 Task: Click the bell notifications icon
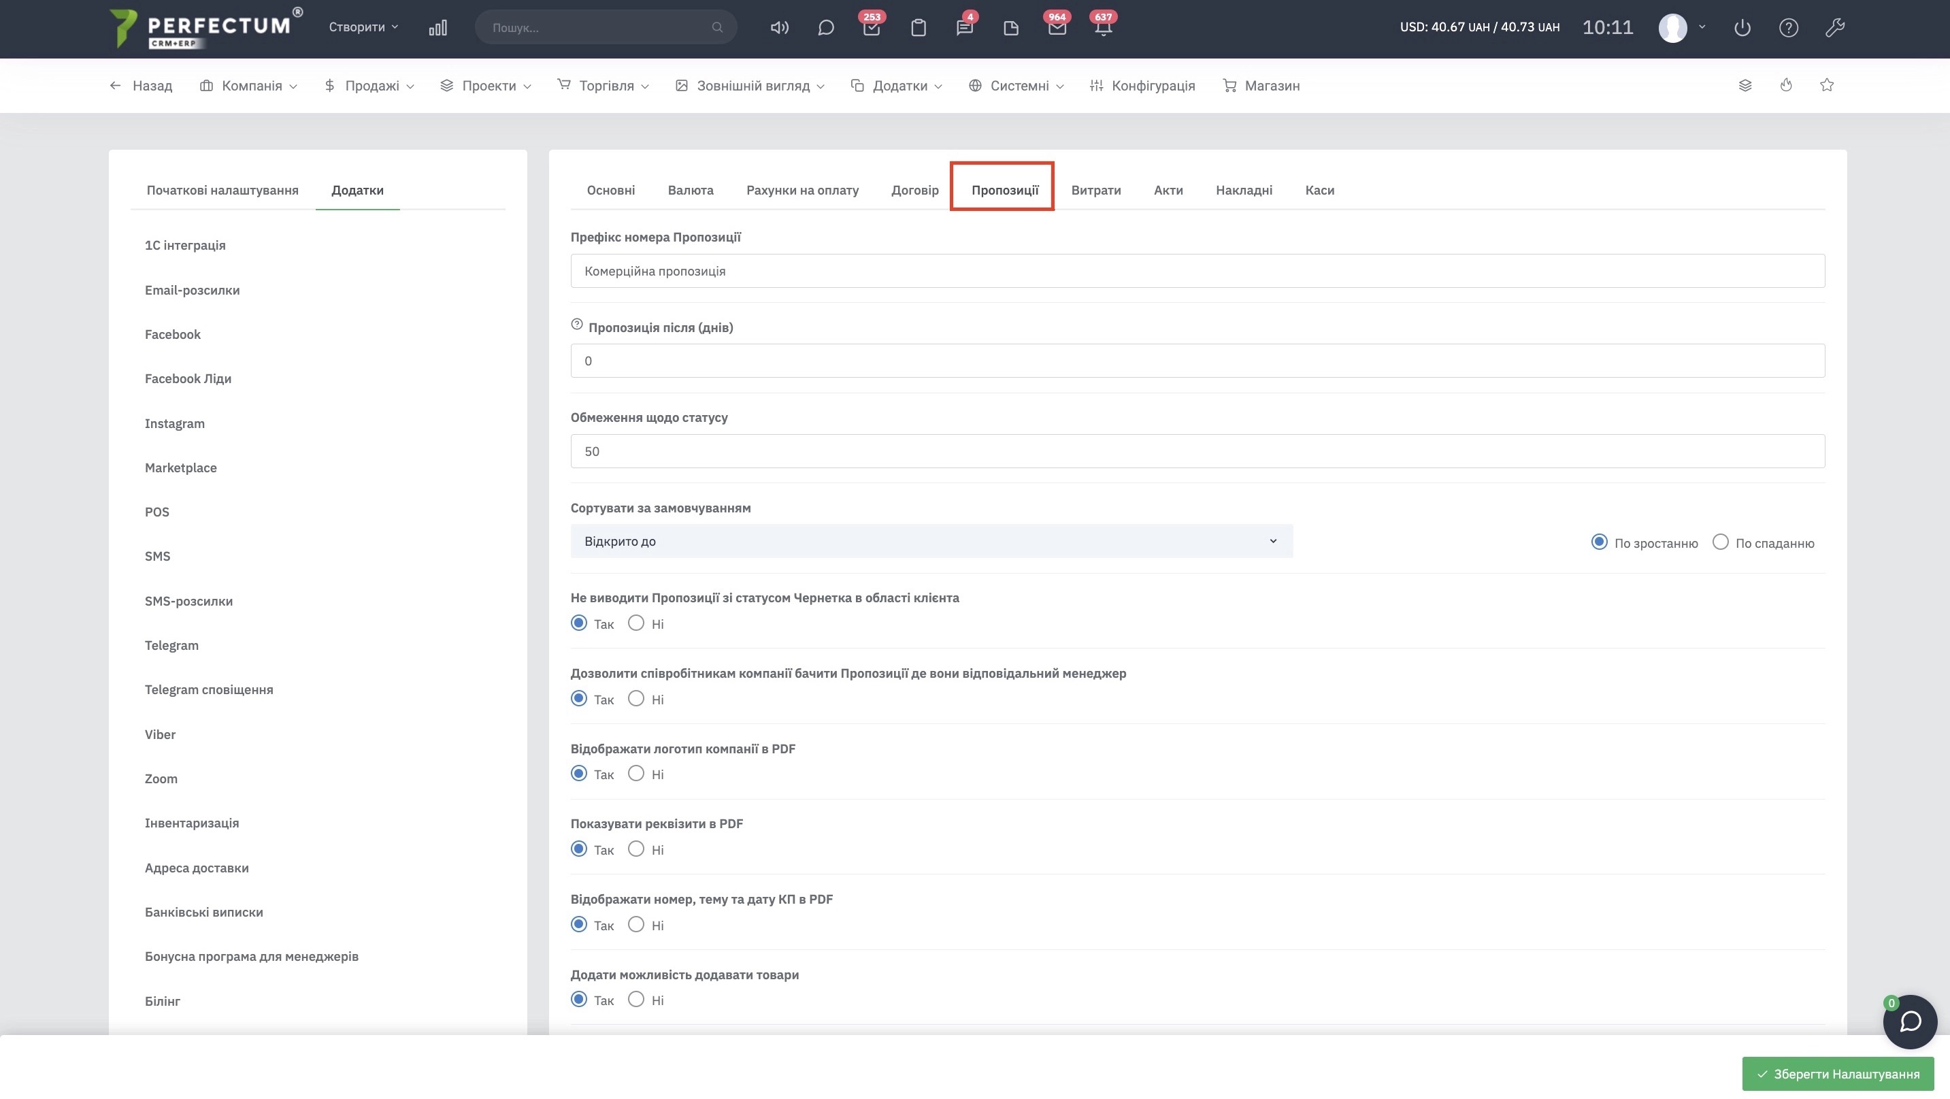point(1103,28)
